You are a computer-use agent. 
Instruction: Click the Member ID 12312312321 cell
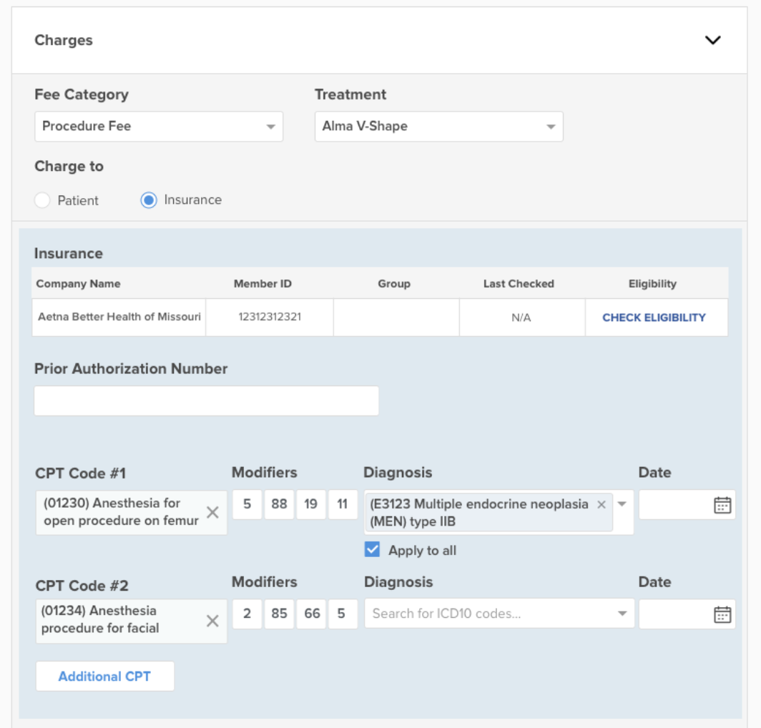click(270, 317)
